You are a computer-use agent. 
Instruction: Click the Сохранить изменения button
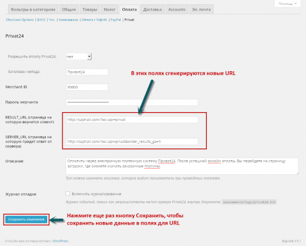26,220
